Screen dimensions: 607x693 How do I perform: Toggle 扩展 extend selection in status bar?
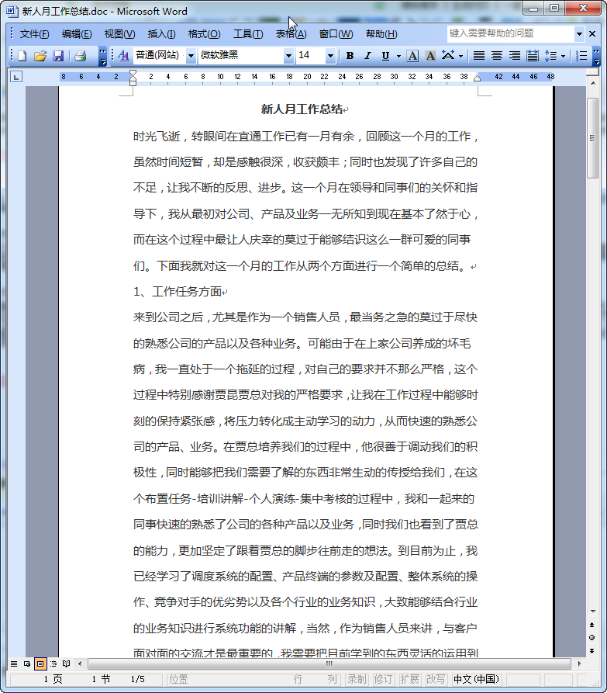point(409,679)
